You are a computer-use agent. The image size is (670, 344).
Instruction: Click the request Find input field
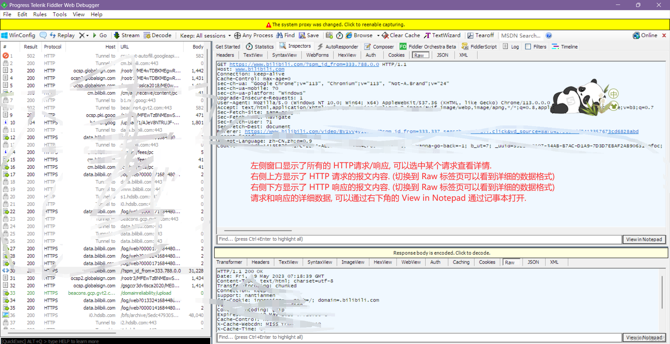click(419, 239)
